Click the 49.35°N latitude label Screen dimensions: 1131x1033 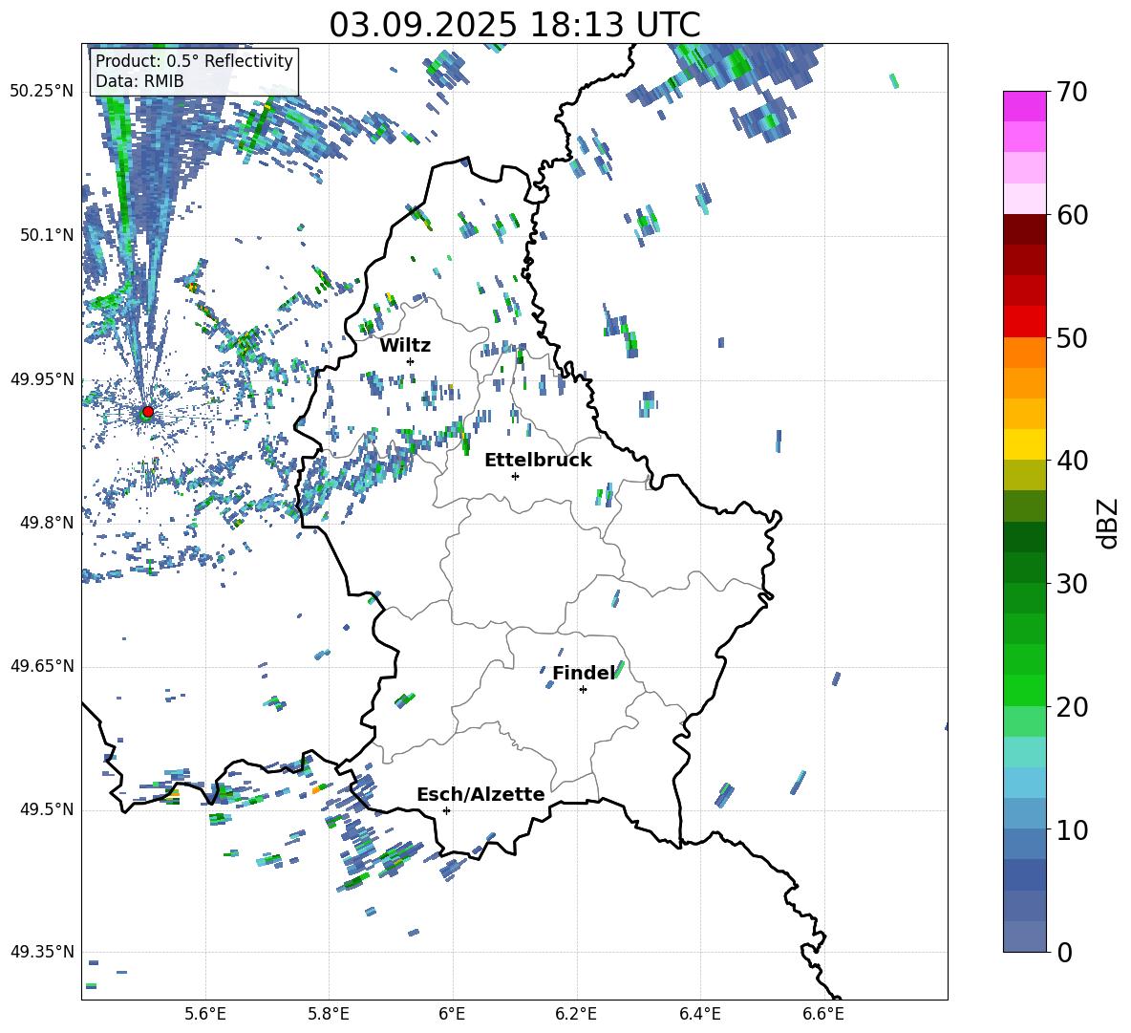point(42,952)
